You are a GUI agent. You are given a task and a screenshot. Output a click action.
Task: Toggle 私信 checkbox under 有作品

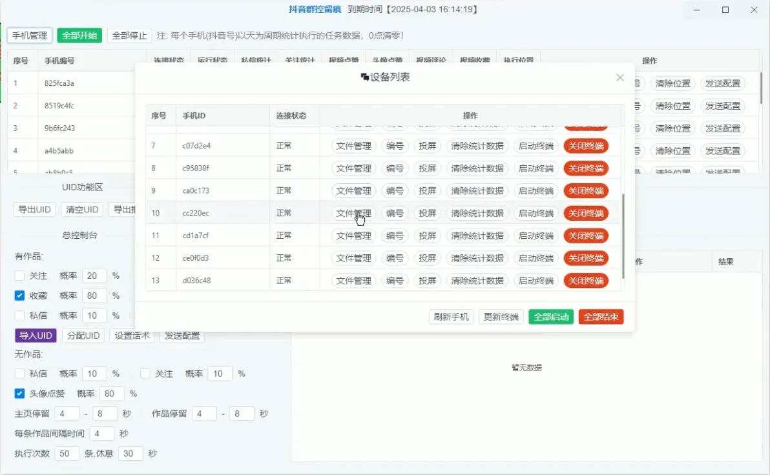19,316
